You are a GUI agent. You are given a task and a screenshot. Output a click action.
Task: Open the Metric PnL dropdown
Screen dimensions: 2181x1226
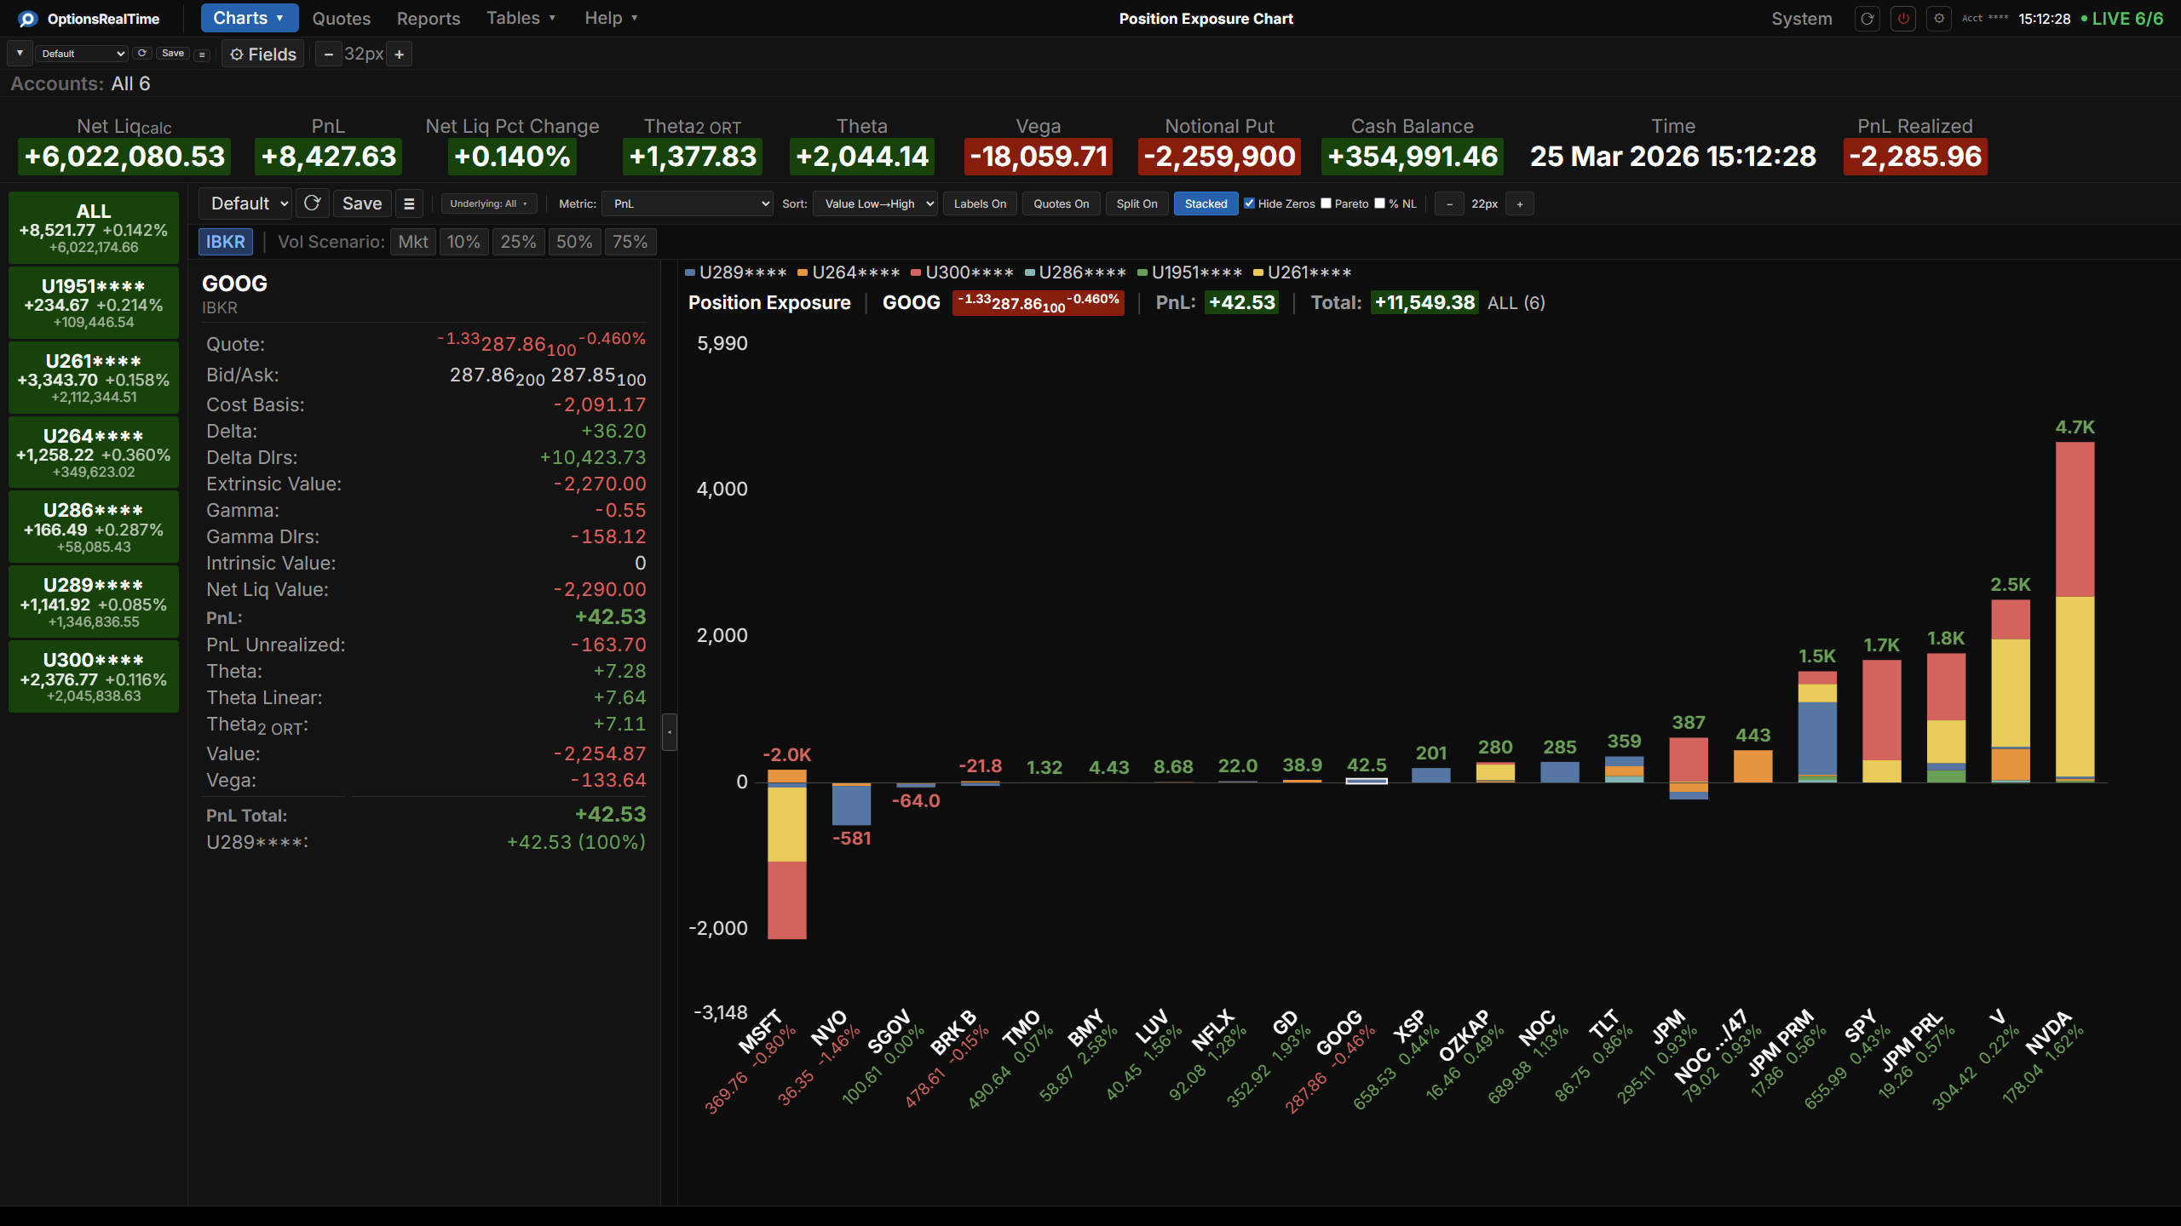pyautogui.click(x=687, y=203)
